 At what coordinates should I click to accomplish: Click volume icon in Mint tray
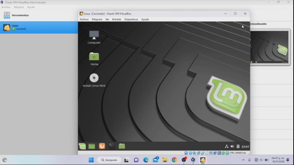tap(232, 146)
